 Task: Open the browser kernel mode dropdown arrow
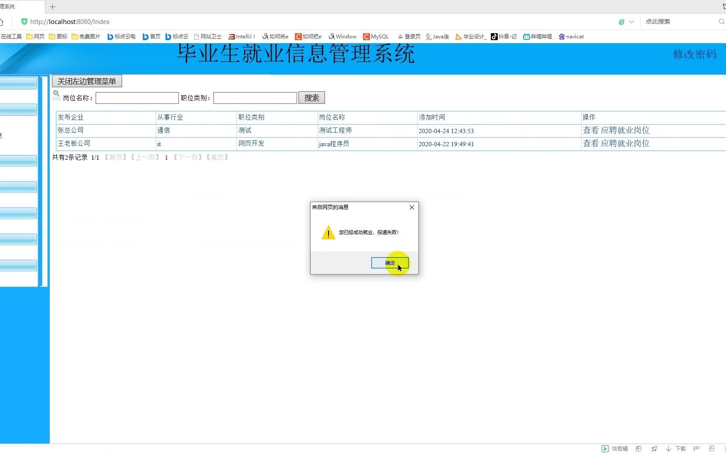point(631,21)
